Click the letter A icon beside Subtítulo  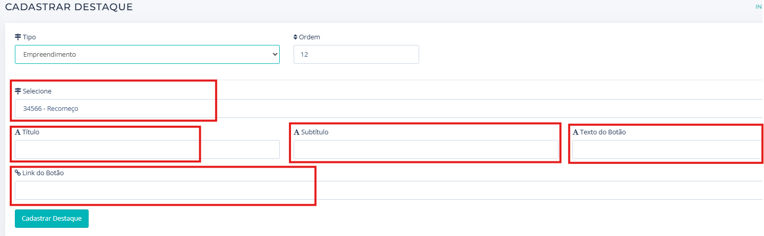click(x=297, y=132)
